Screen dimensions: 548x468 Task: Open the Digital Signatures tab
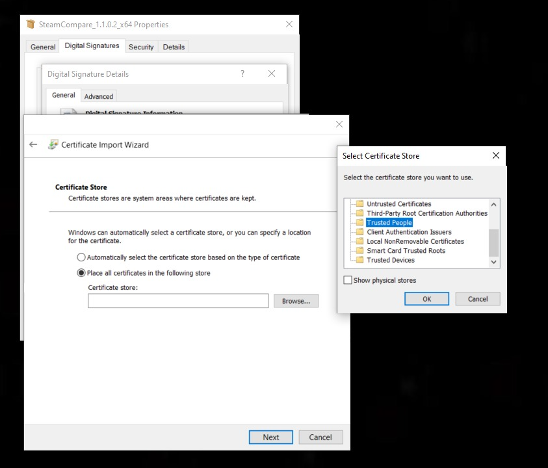[92, 45]
